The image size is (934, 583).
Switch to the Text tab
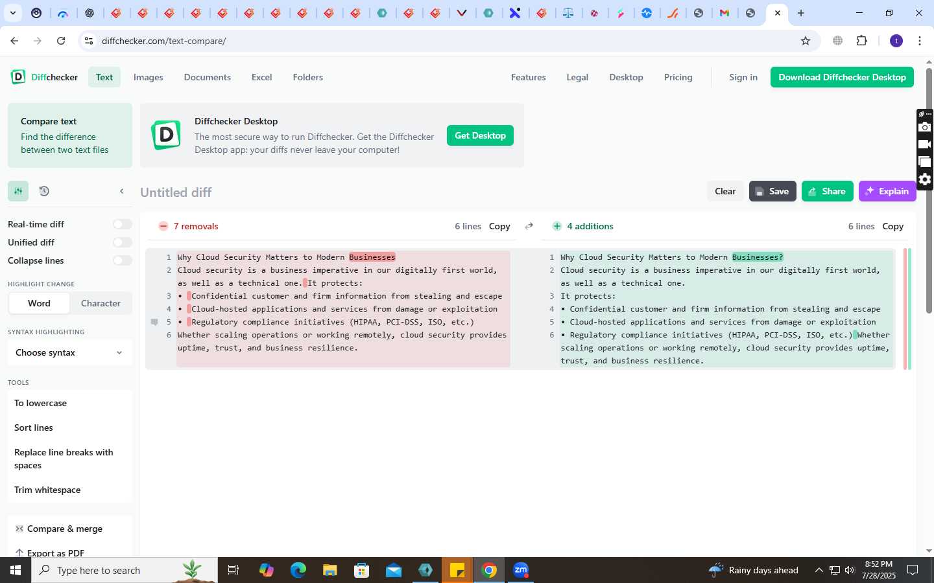coord(104,77)
